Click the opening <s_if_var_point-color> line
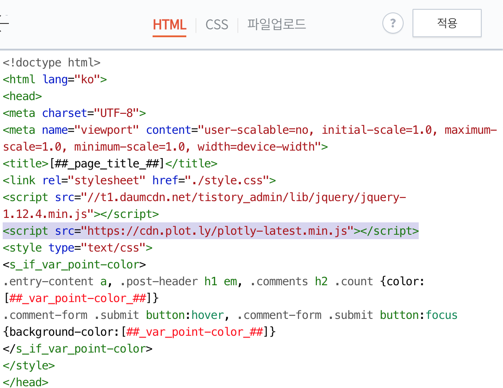This screenshot has height=388, width=503. point(75,264)
